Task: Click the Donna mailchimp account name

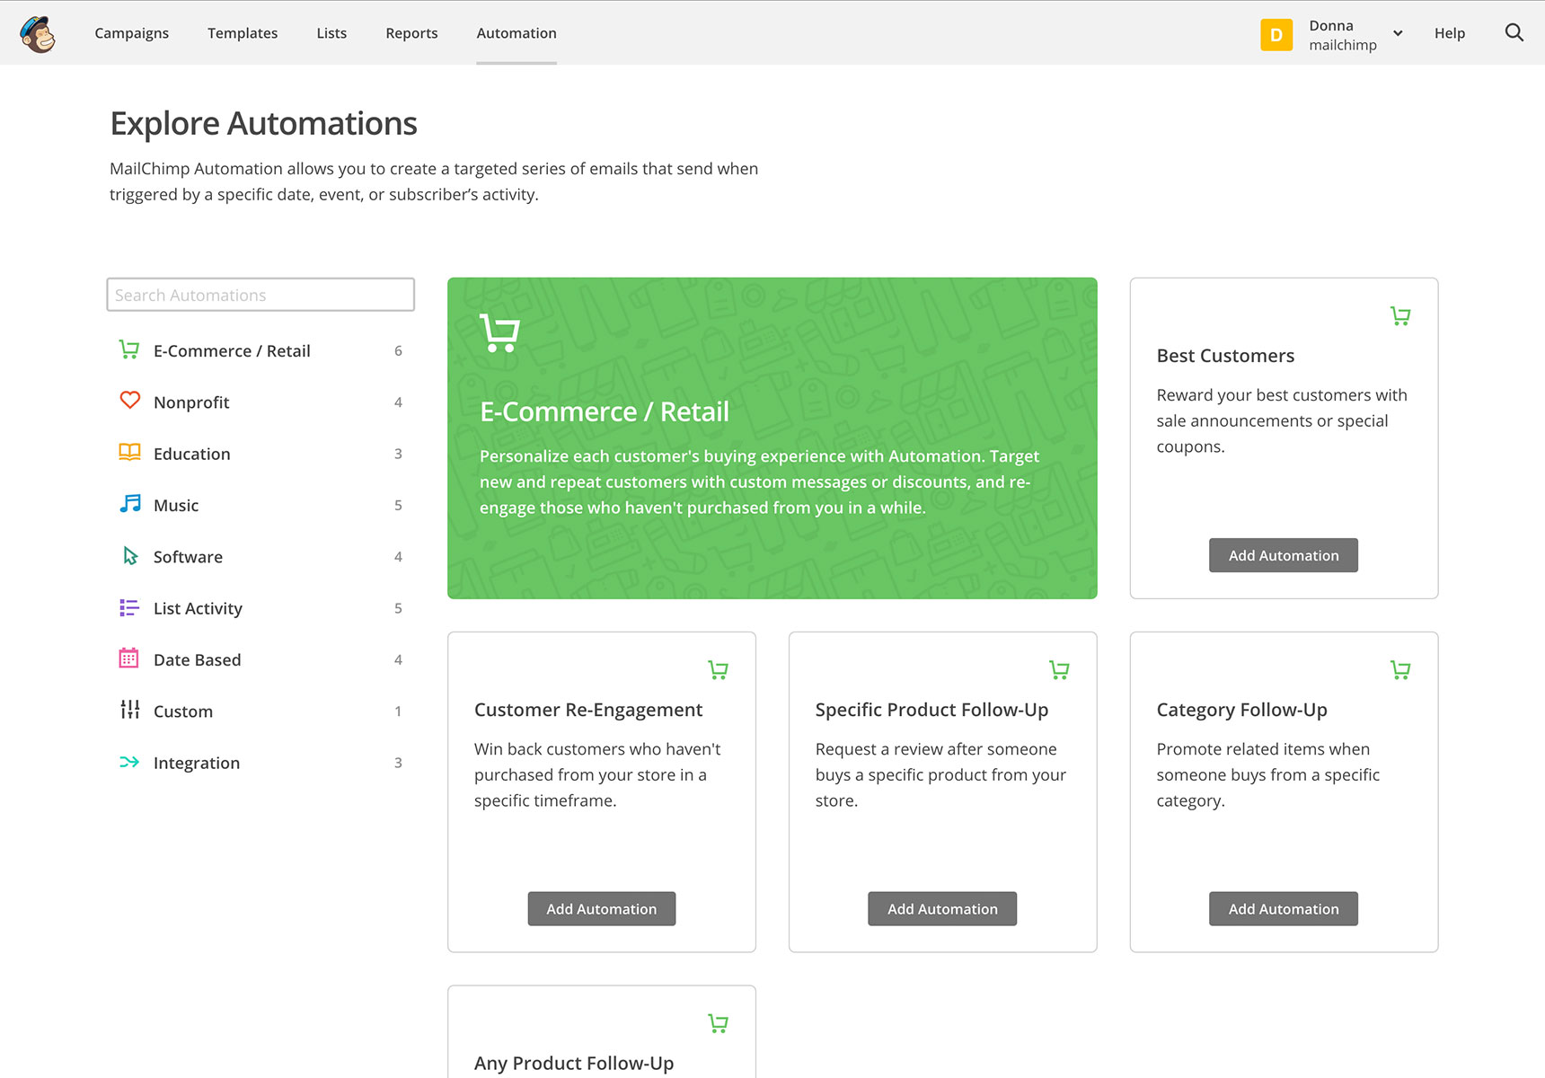Action: coord(1342,35)
